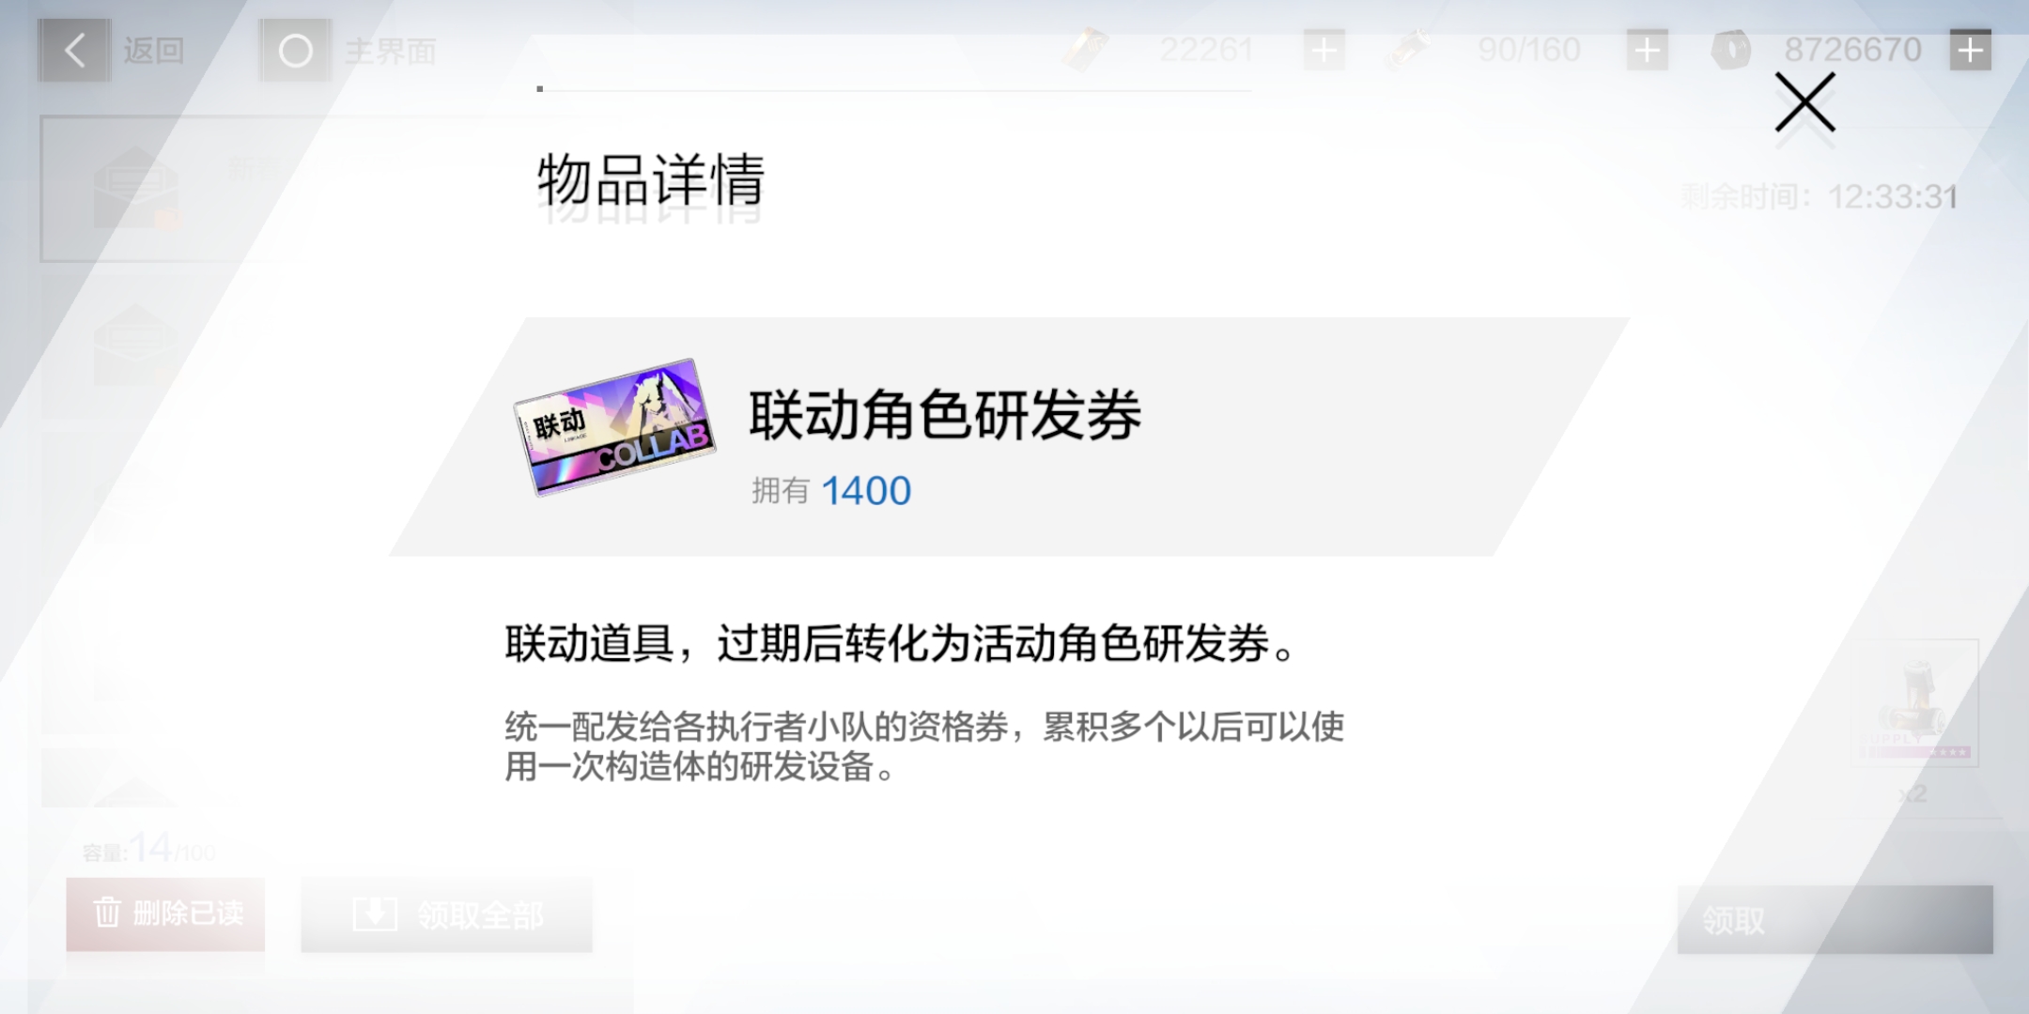
Task: Click the 领取全部 claim all button
Action: (446, 914)
